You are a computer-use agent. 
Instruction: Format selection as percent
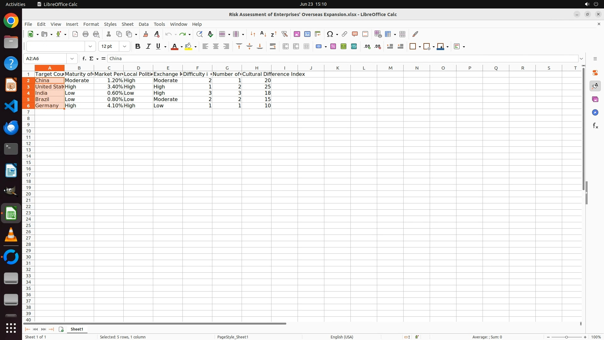[x=333, y=47]
